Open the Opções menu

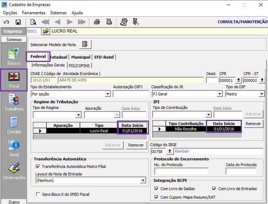[x=10, y=13]
